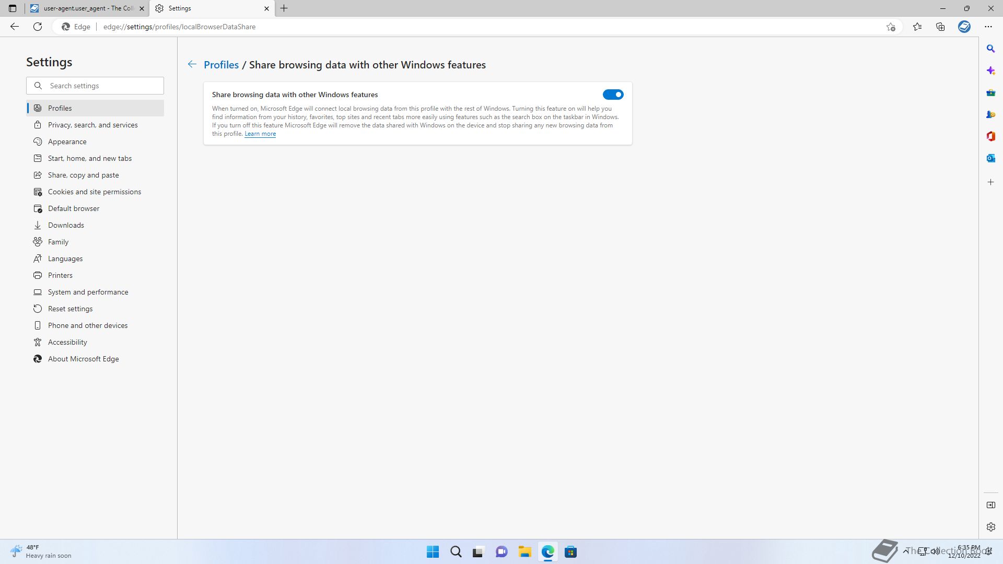Add a sidebar app with plus icon

point(991,182)
